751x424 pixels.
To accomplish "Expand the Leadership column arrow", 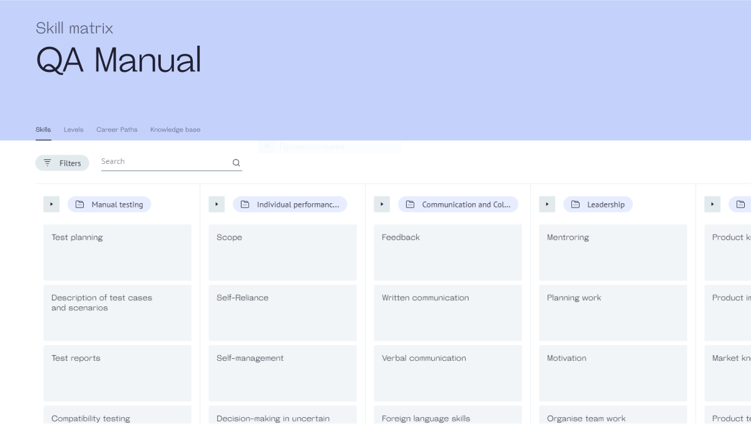I will (x=547, y=204).
